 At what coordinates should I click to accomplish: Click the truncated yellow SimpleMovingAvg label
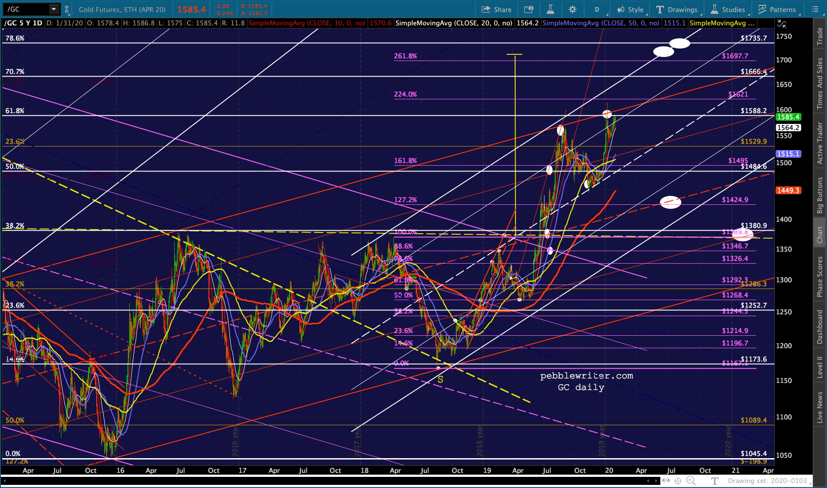[722, 23]
